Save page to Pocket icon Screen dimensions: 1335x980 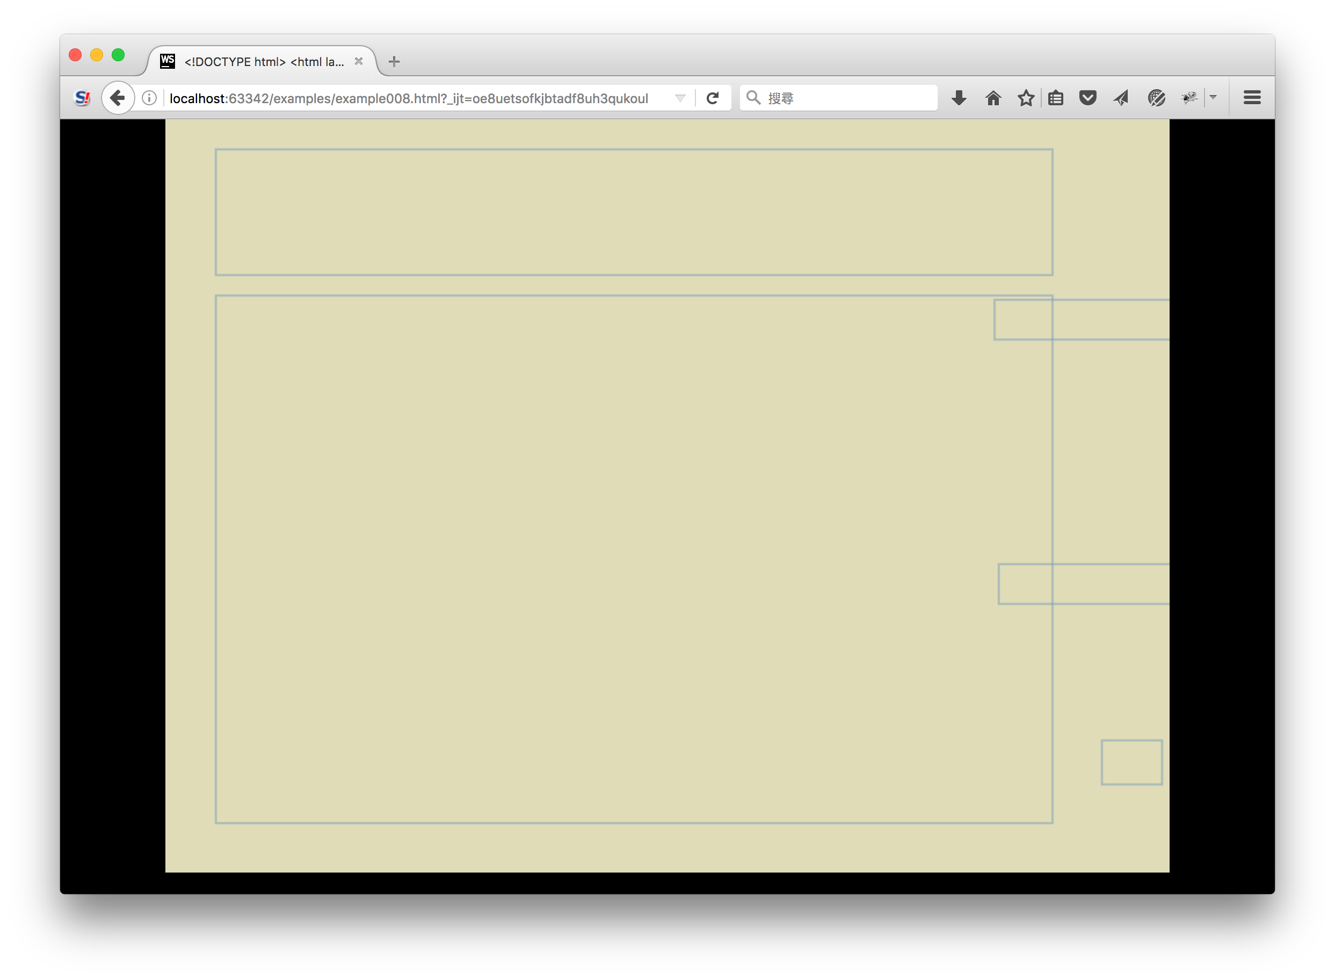pos(1088,98)
